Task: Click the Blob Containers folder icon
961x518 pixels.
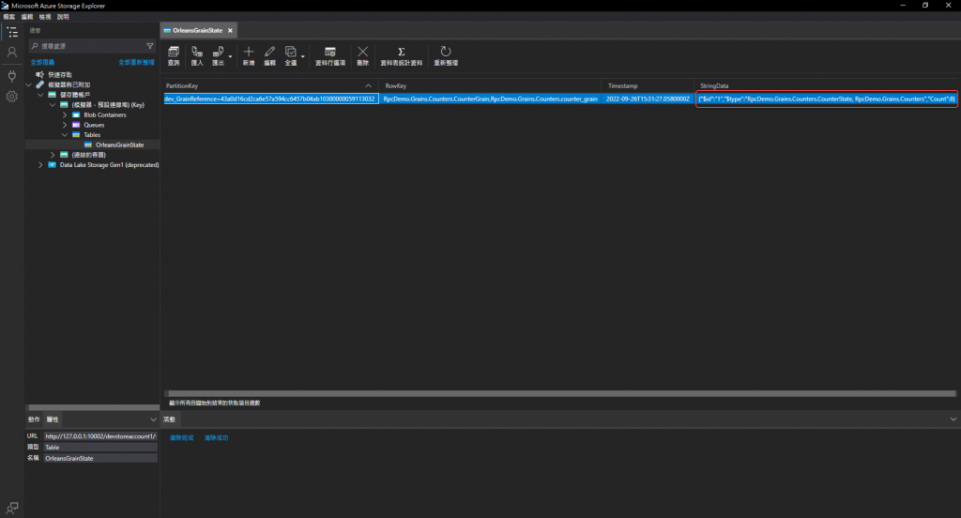Action: (x=76, y=114)
